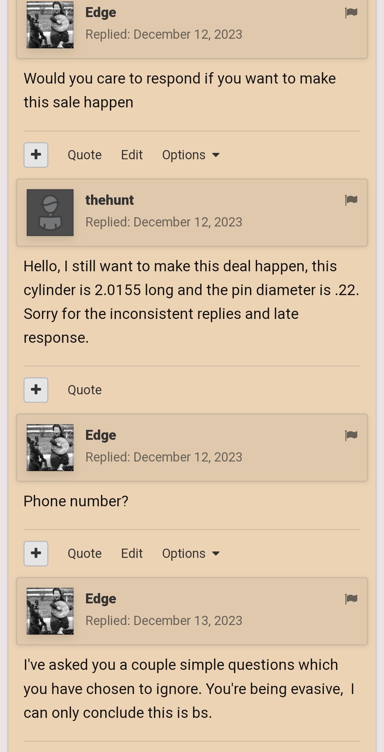
Task: Open thehunt's default avatar profile
Action: 50,213
